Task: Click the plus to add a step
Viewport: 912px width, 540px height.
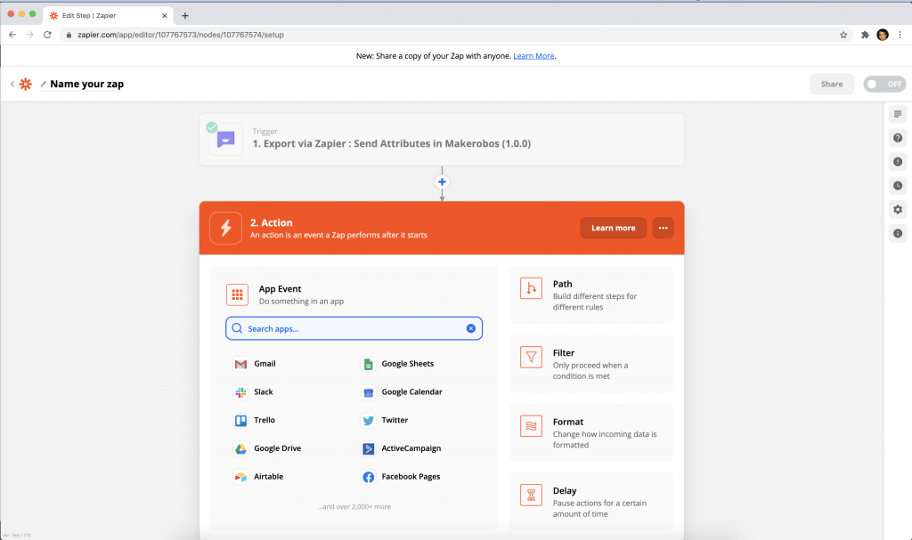Action: 442,182
